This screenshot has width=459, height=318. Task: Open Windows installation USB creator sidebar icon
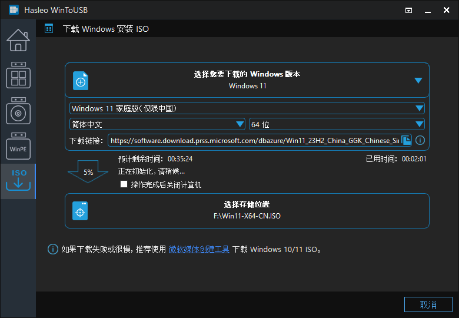[18, 111]
